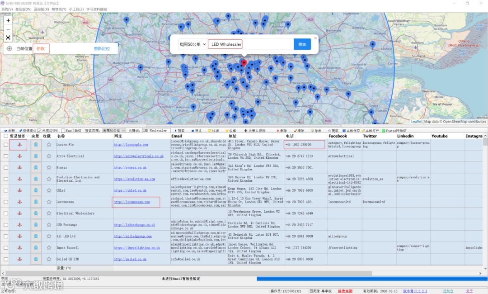Open the 贸易情报 column filter arrow
The image size is (488, 294).
28,136
